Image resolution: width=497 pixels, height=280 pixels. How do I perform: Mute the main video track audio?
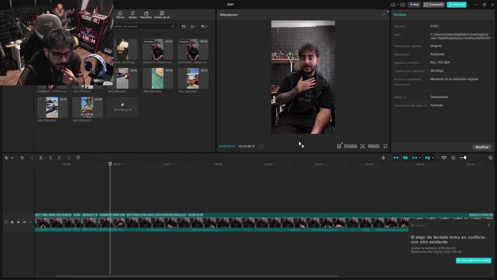pos(24,222)
